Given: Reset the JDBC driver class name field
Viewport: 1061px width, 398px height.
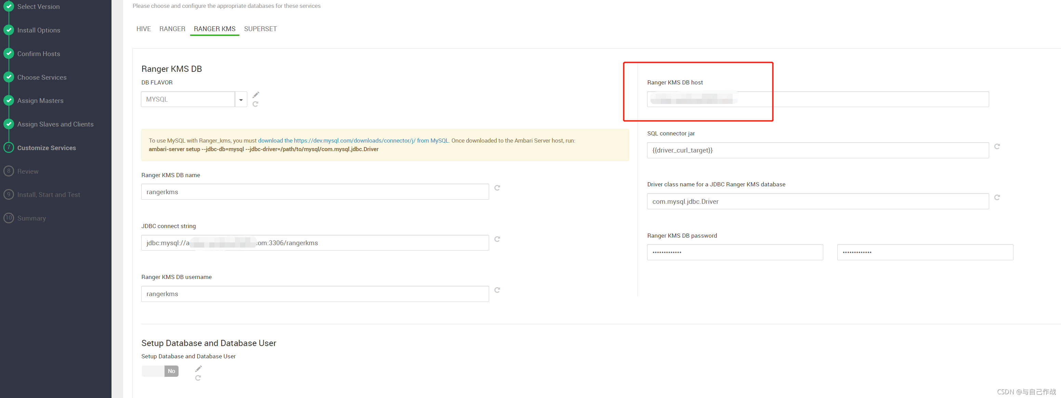Looking at the screenshot, I should 997,198.
